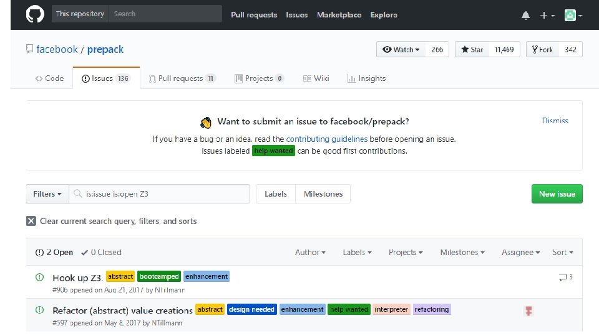
Task: Select the Issues tab
Action: (x=106, y=78)
